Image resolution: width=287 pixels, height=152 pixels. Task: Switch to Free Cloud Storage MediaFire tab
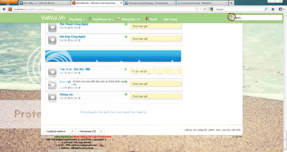(x=202, y=3)
